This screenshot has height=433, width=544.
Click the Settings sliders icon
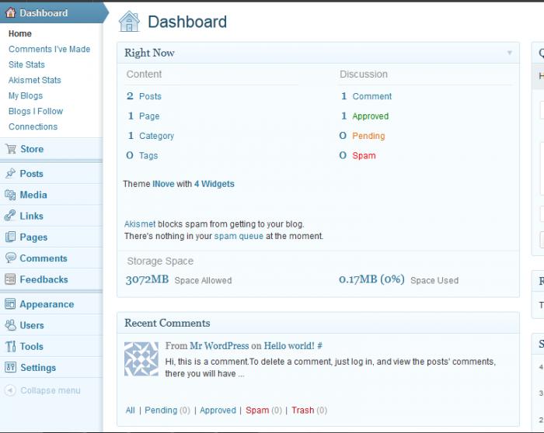point(10,367)
